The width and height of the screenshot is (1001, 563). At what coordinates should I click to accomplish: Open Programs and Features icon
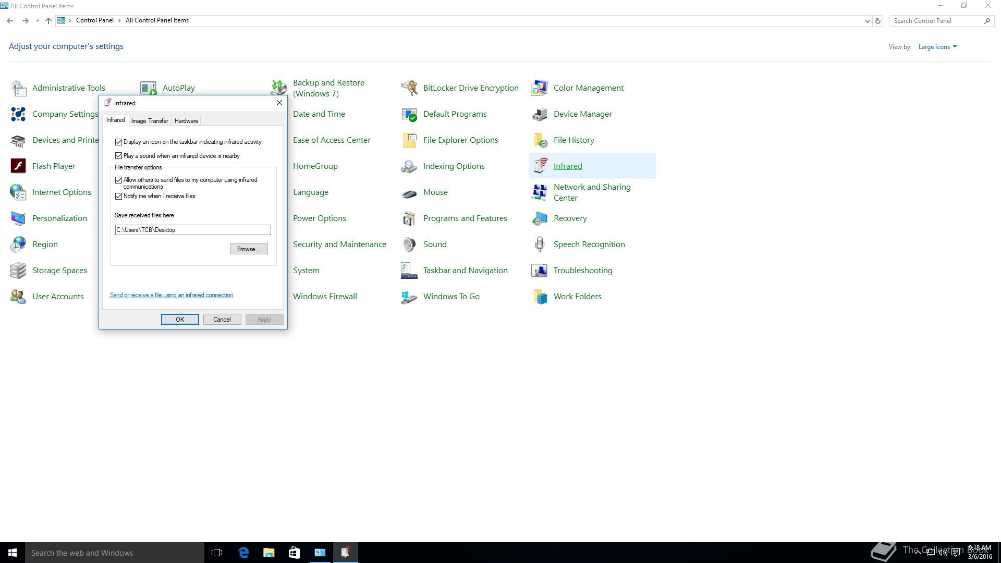pyautogui.click(x=410, y=218)
